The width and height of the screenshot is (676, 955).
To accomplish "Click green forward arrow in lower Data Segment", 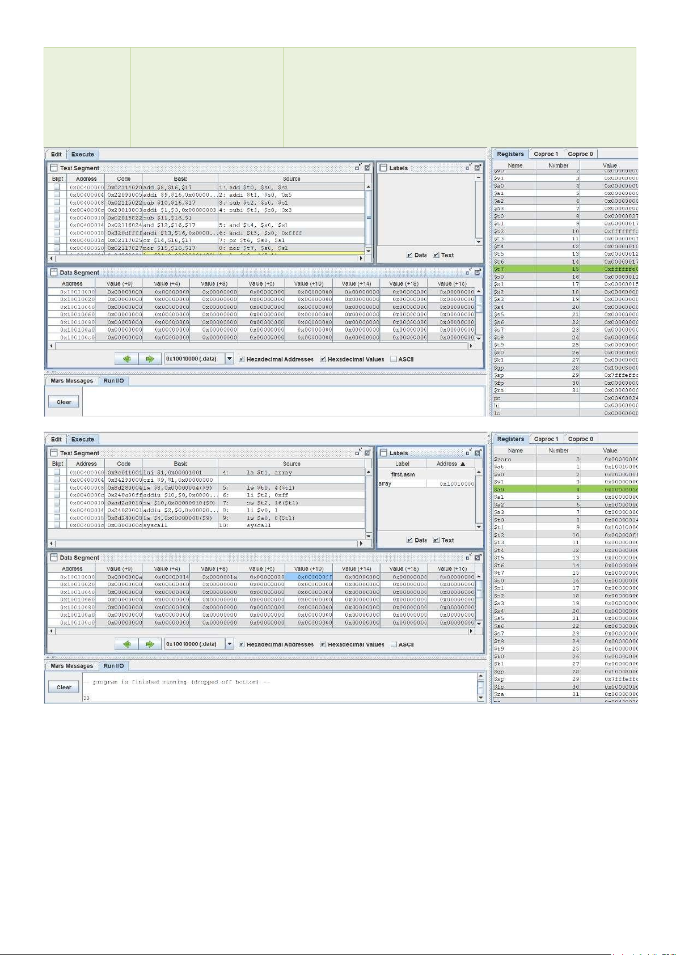I will 150,644.
